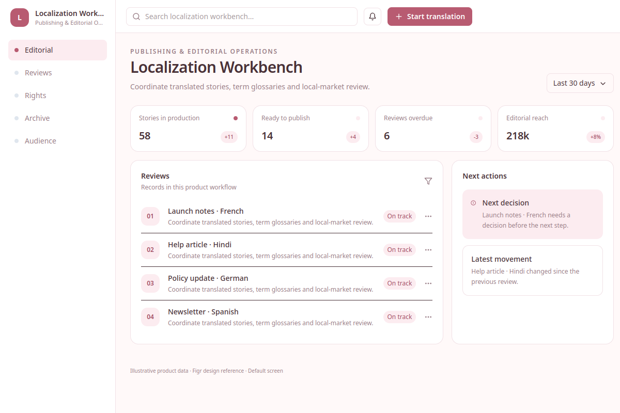
Task: Click the 01 row number badge
Action: click(x=150, y=216)
